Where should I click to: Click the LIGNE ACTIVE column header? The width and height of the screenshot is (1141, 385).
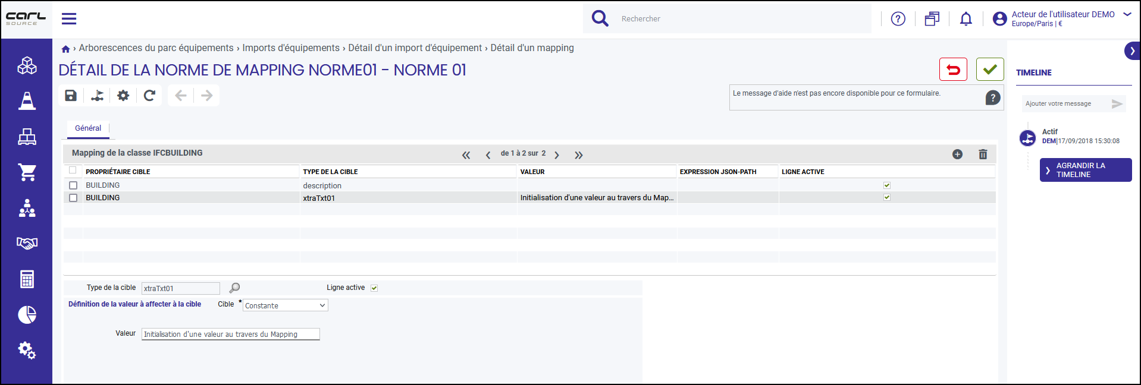(x=803, y=172)
